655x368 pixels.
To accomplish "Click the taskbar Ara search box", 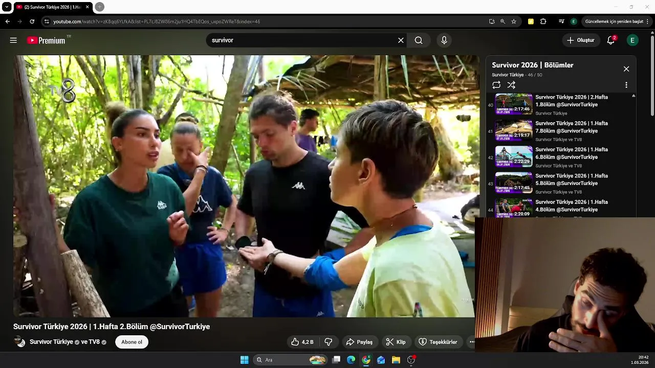I will click(291, 360).
